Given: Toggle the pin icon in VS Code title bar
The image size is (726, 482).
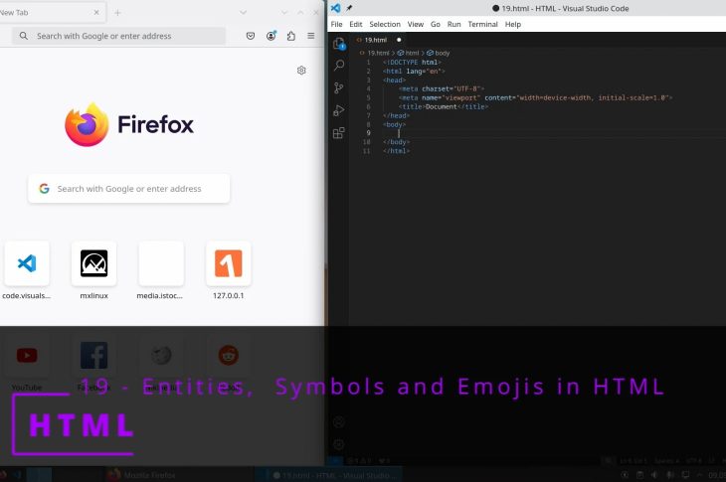Looking at the screenshot, I should tap(348, 8).
